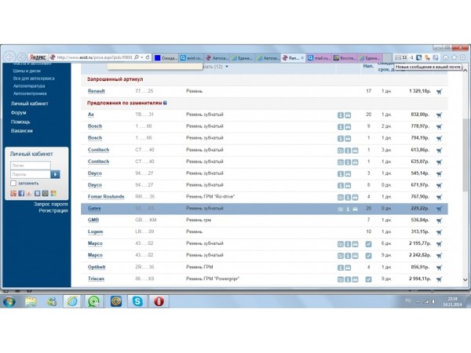Add Contitech belt 613,86р. to cart
This screenshot has width=471, height=353.
pyautogui.click(x=439, y=150)
